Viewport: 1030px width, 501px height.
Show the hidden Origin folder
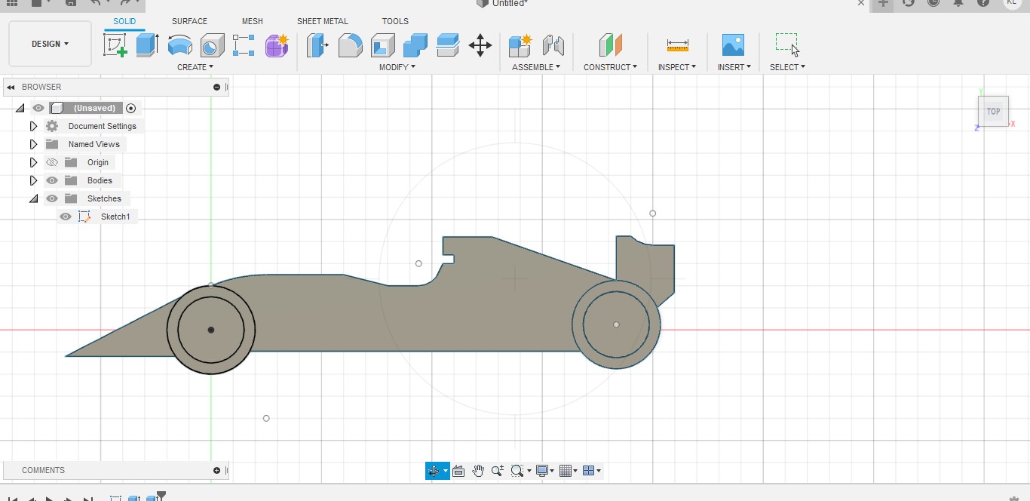(x=51, y=162)
